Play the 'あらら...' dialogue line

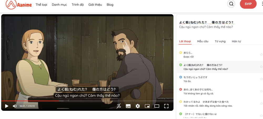[181, 53]
